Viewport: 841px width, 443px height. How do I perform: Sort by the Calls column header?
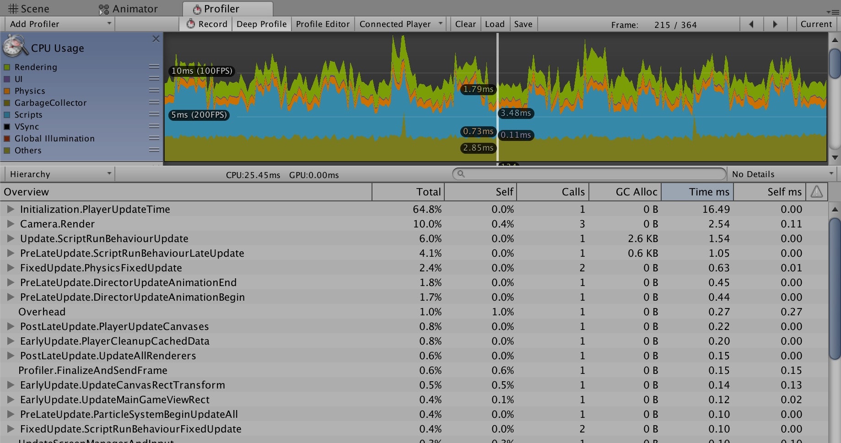pos(553,192)
